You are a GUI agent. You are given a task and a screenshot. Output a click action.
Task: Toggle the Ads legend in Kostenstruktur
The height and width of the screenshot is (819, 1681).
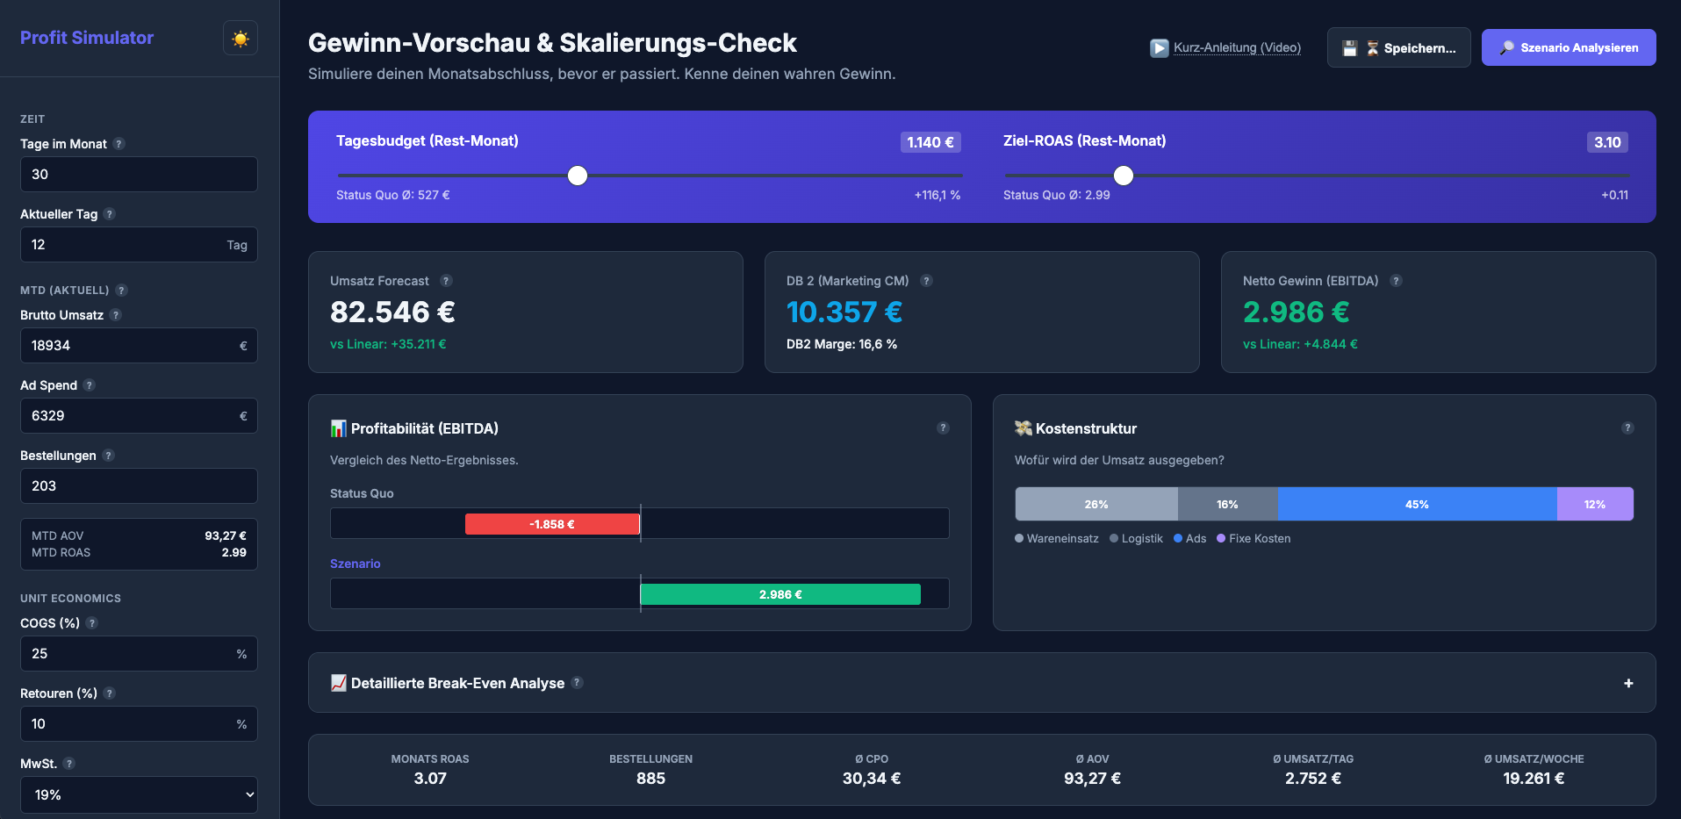click(1189, 538)
